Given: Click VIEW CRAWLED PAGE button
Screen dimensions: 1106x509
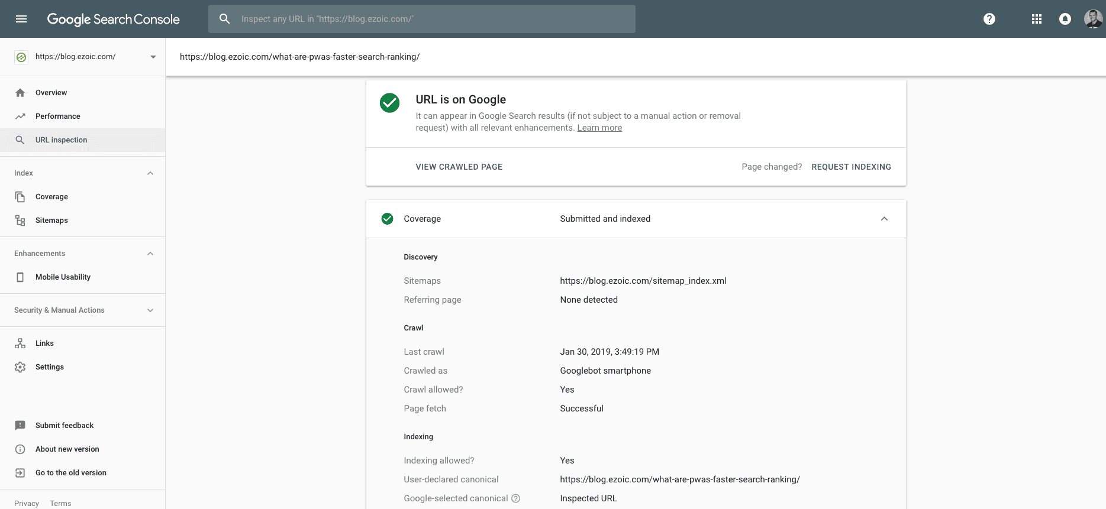Looking at the screenshot, I should (x=459, y=167).
